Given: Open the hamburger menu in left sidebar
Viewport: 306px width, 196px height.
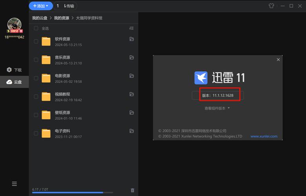Looking at the screenshot, I should click(14, 184).
